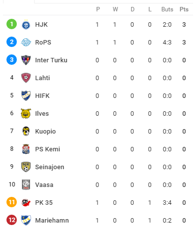Select the Seinajoen team name
The height and width of the screenshot is (230, 196).
(49, 167)
